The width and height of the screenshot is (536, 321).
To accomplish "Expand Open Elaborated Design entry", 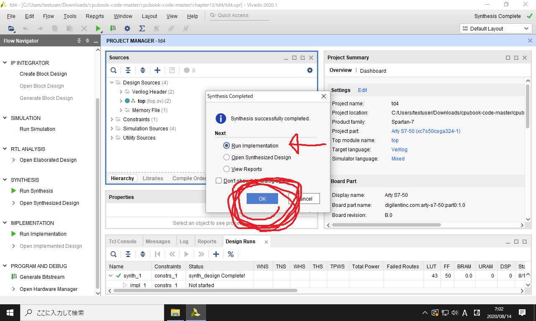I will point(14,160).
